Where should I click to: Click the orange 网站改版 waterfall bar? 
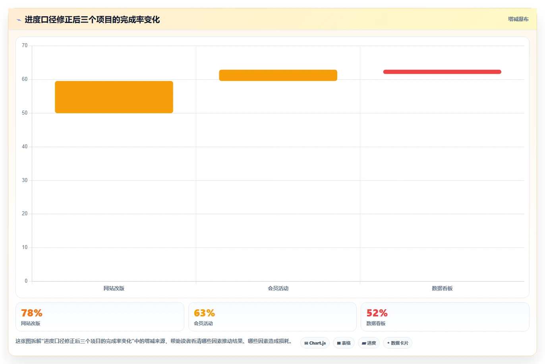114,97
